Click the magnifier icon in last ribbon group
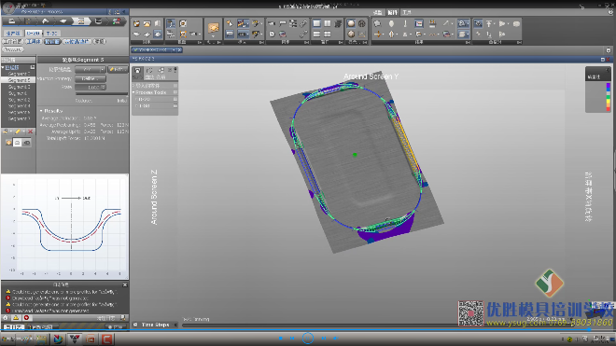This screenshot has height=346, width=616. coord(478,23)
